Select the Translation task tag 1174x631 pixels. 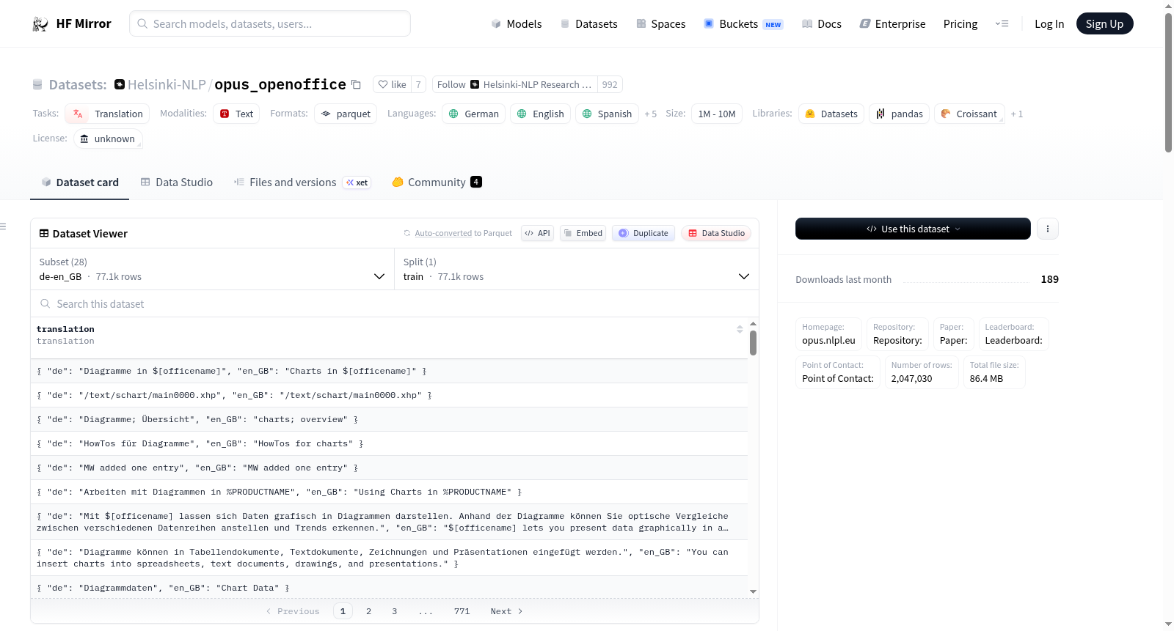pyautogui.click(x=107, y=114)
